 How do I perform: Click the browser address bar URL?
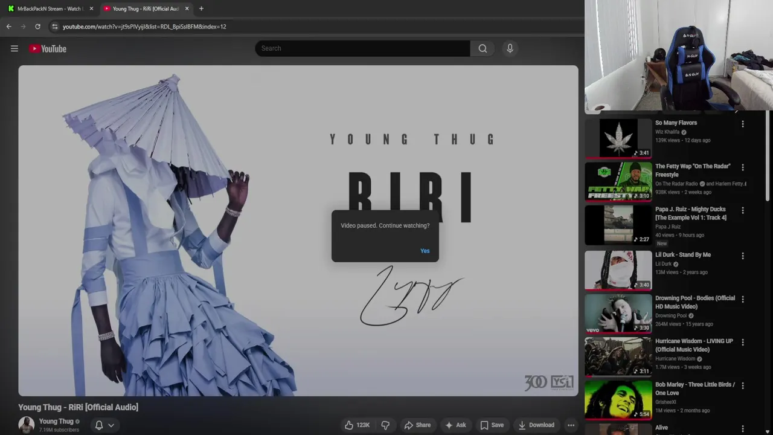(144, 27)
